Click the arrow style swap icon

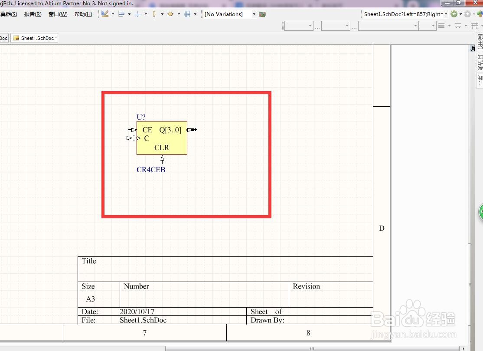(474, 26)
